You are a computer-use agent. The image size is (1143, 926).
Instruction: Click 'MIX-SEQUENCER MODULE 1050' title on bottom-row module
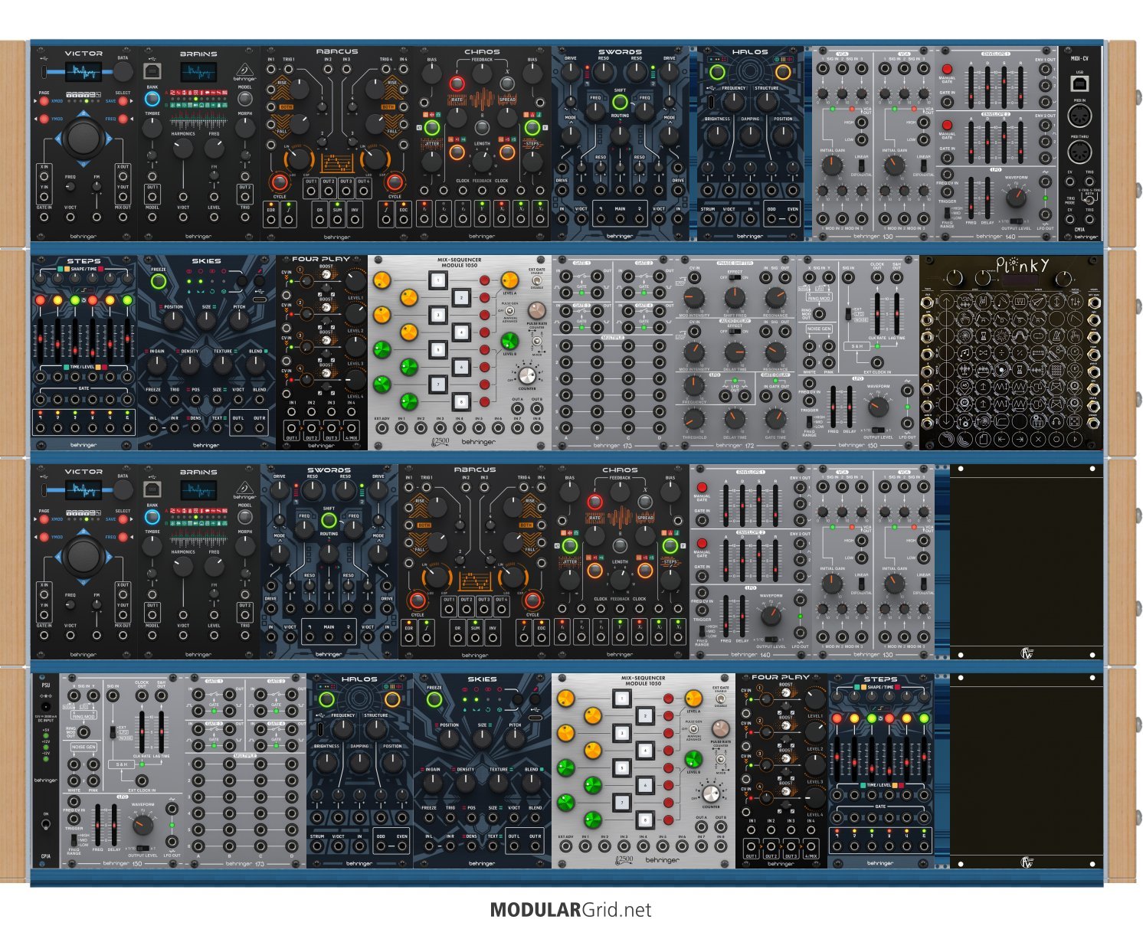pos(644,681)
